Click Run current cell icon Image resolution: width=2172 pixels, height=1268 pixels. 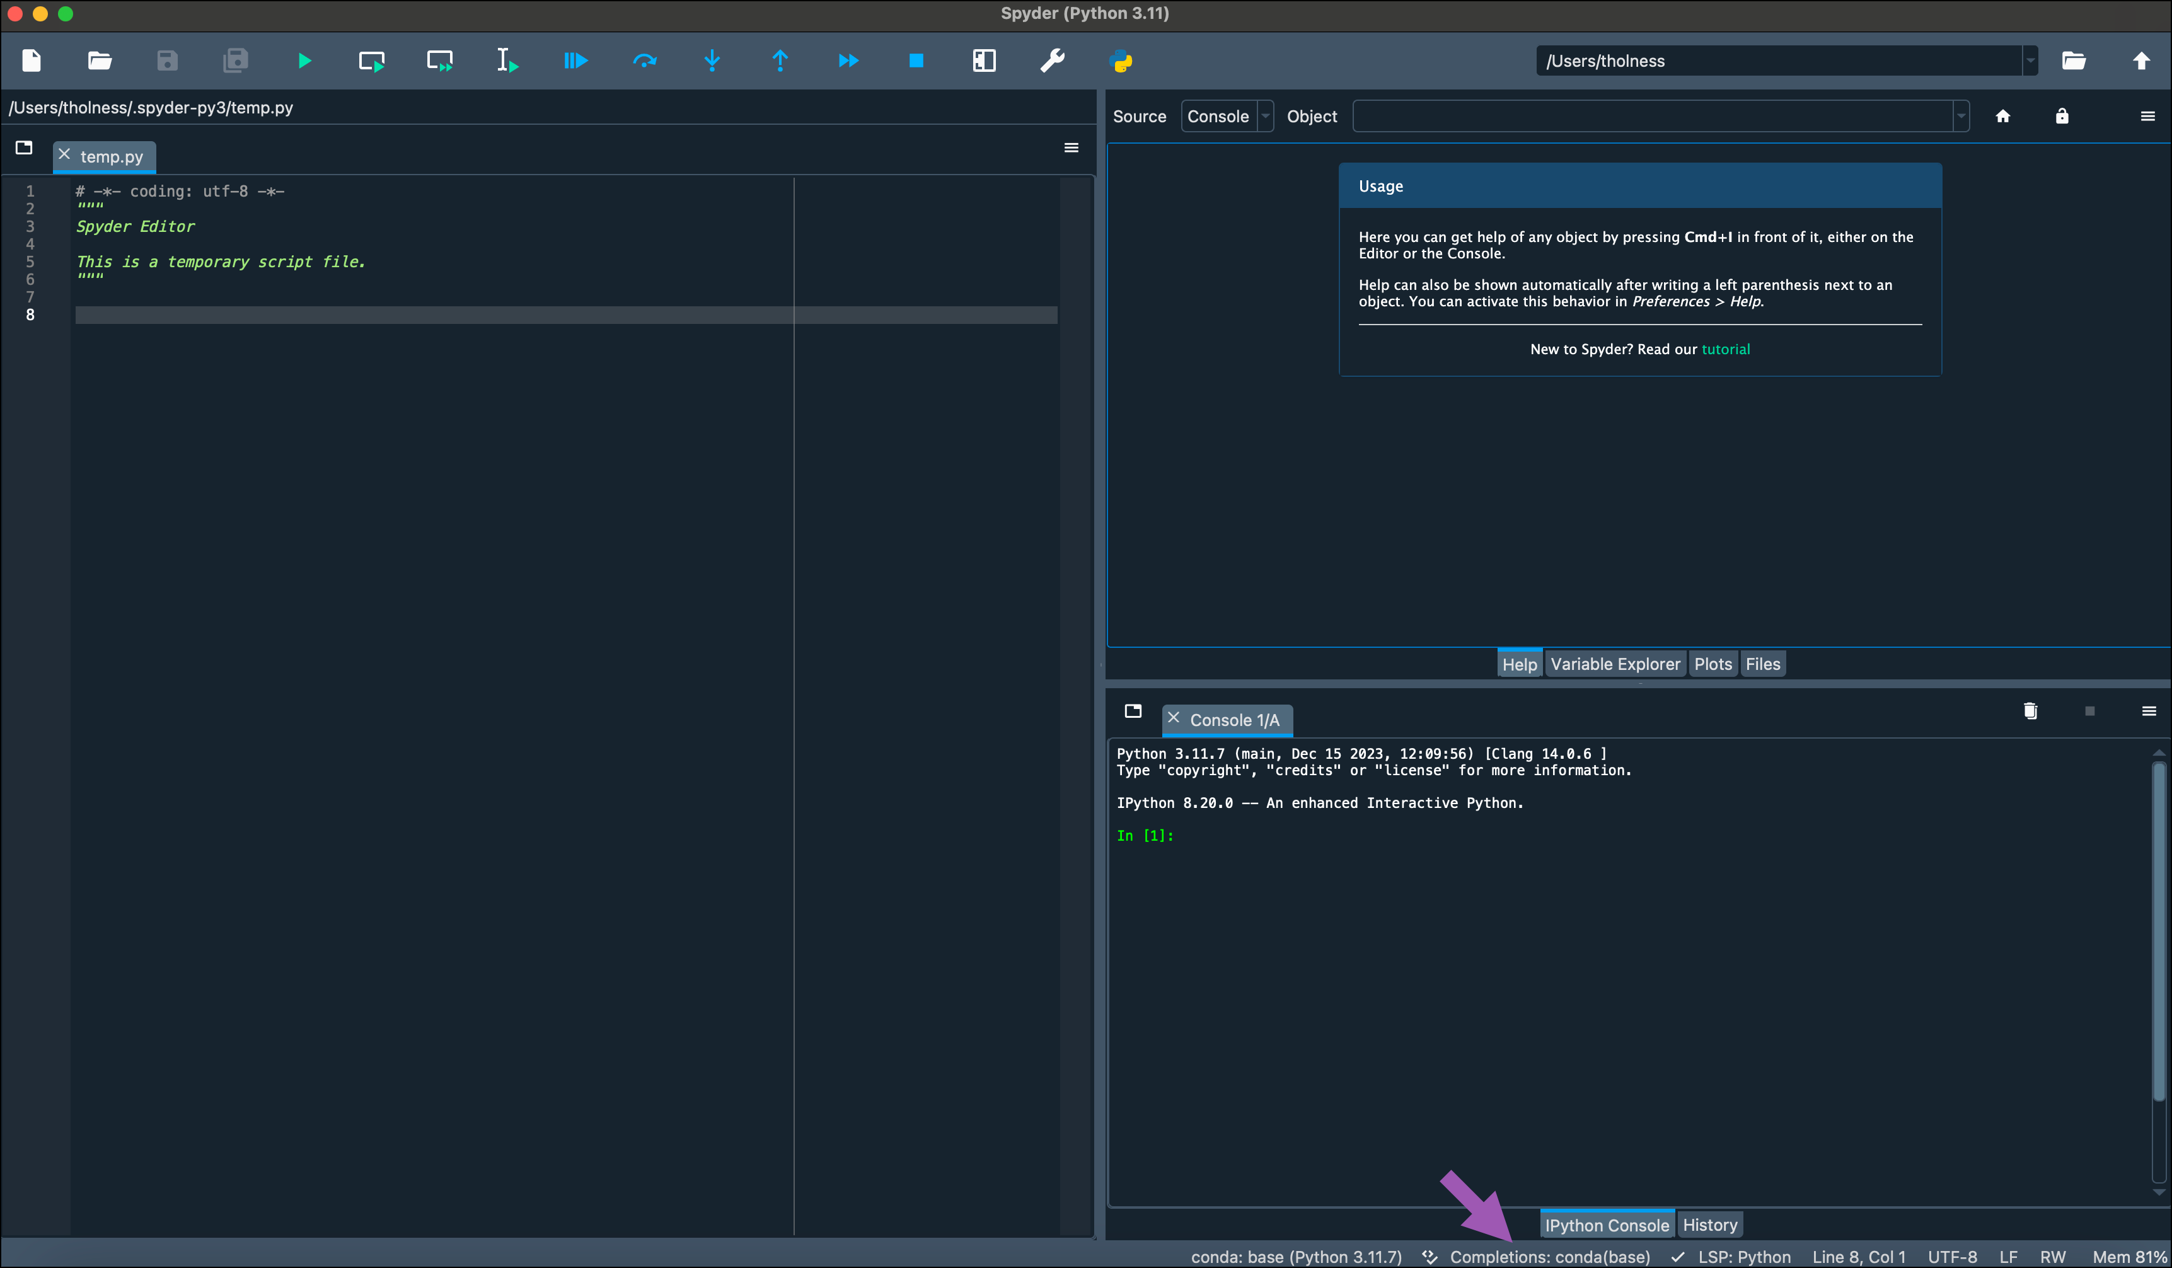[x=371, y=61]
